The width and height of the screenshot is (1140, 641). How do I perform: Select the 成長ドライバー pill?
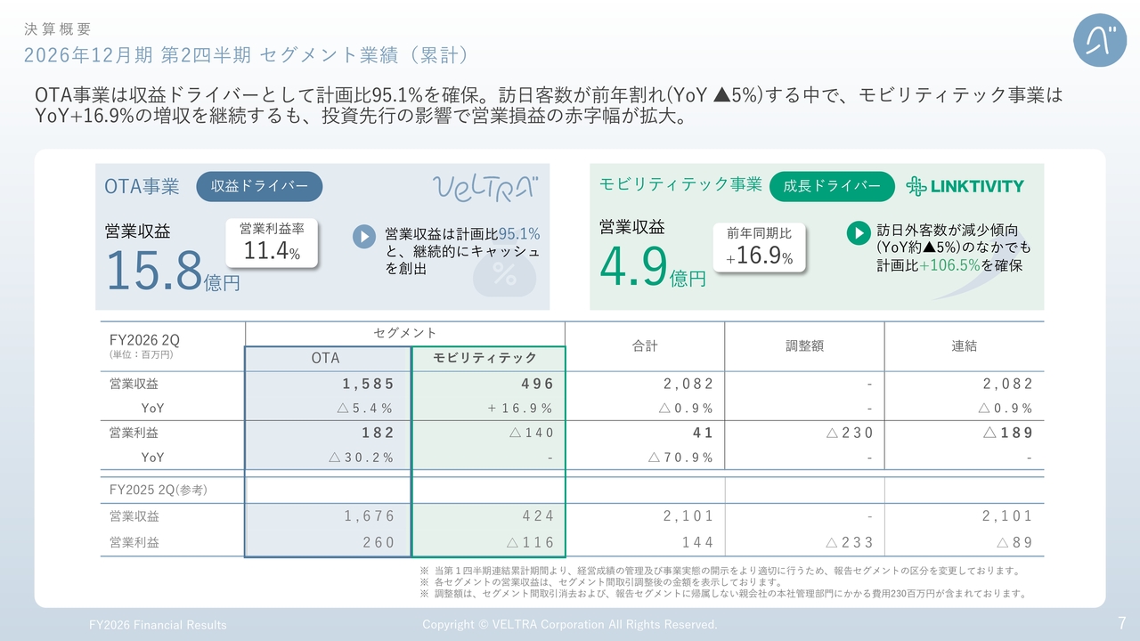[832, 186]
